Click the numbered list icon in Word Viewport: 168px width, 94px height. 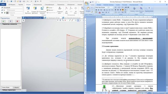click(x=119, y=8)
